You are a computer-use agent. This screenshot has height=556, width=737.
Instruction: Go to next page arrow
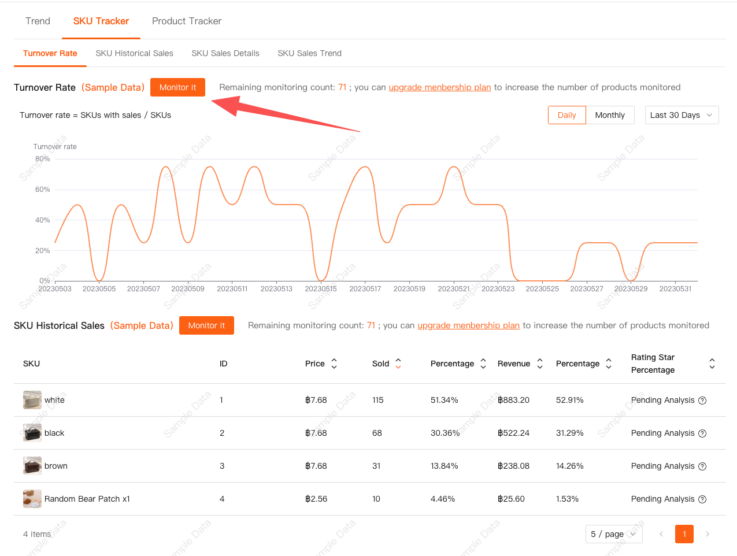click(707, 534)
